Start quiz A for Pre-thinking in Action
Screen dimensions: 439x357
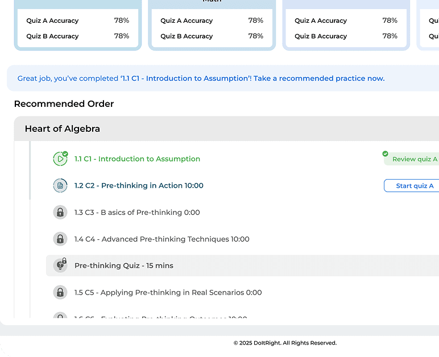tap(414, 186)
